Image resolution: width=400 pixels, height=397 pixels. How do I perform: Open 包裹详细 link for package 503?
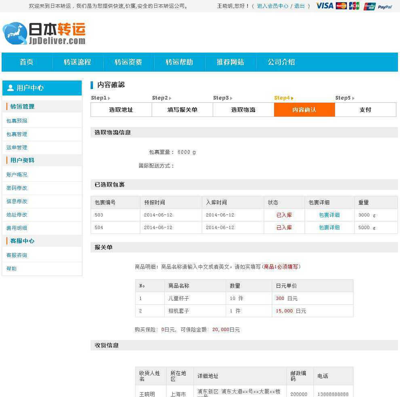click(329, 215)
